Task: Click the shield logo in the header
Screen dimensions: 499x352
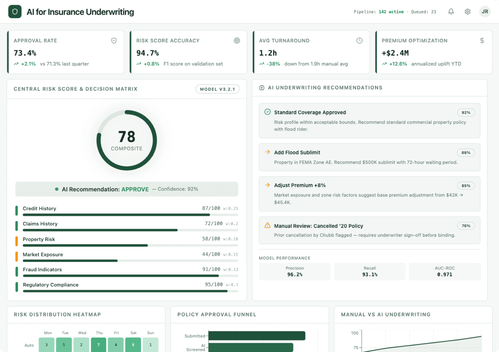Action: tap(15, 11)
